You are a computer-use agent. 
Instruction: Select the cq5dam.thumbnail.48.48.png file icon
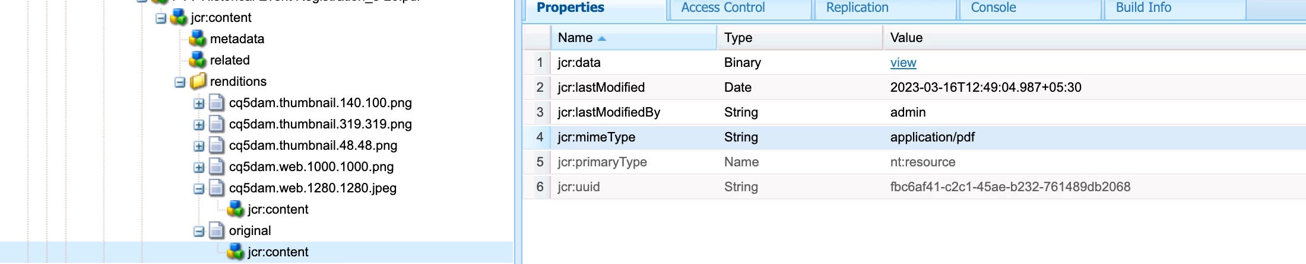217,146
